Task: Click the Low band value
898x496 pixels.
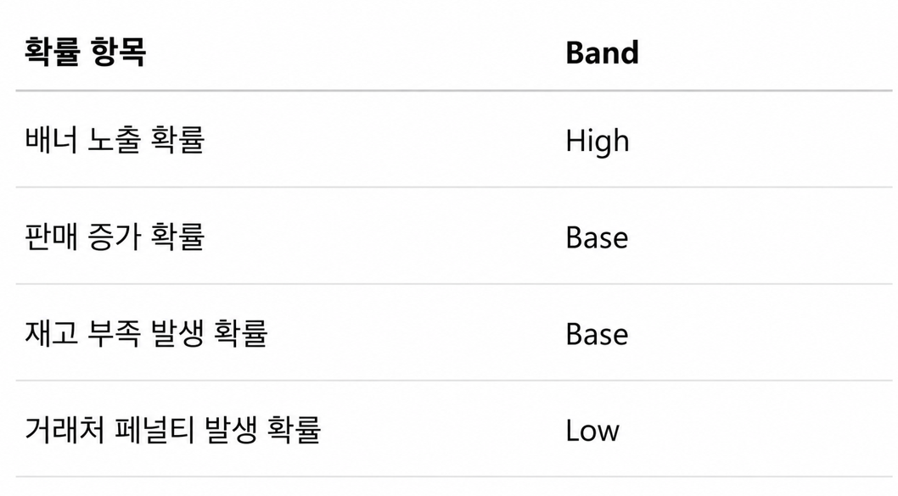Action: [592, 431]
